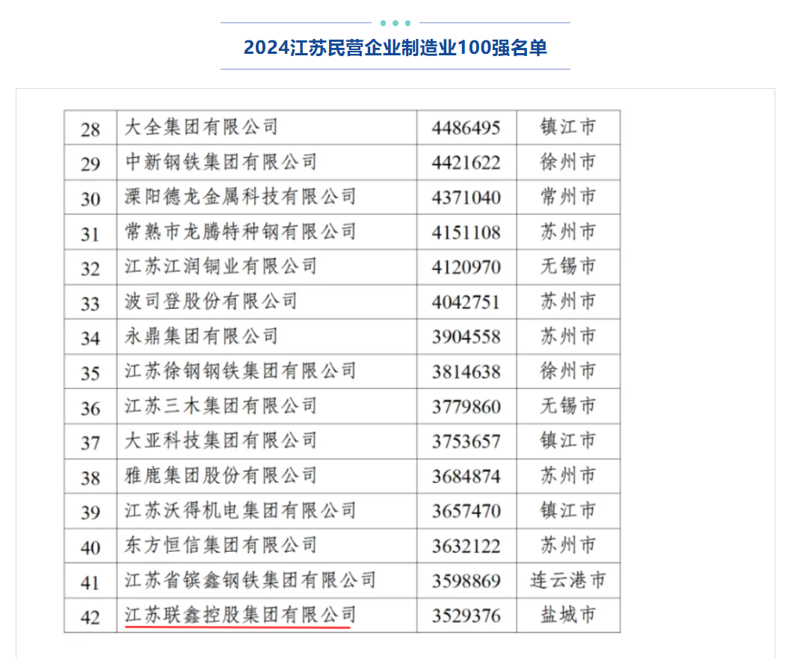The width and height of the screenshot is (791, 658).
Task: Select the 连云港市 city cell
Action: (568, 580)
